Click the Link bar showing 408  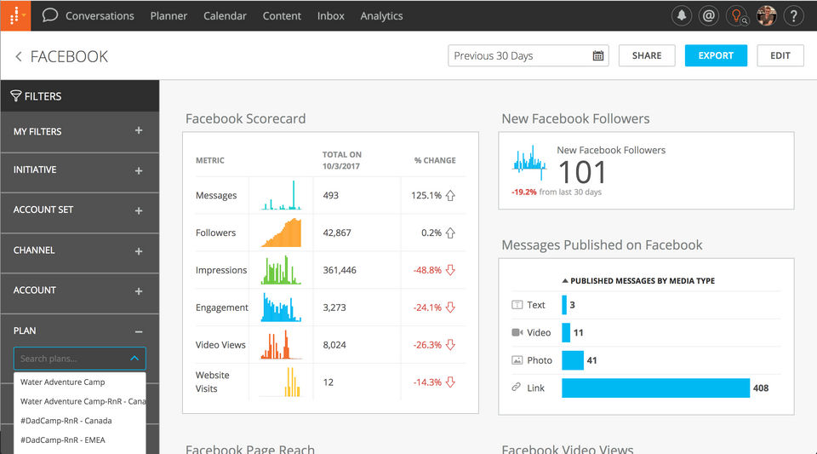(x=655, y=388)
